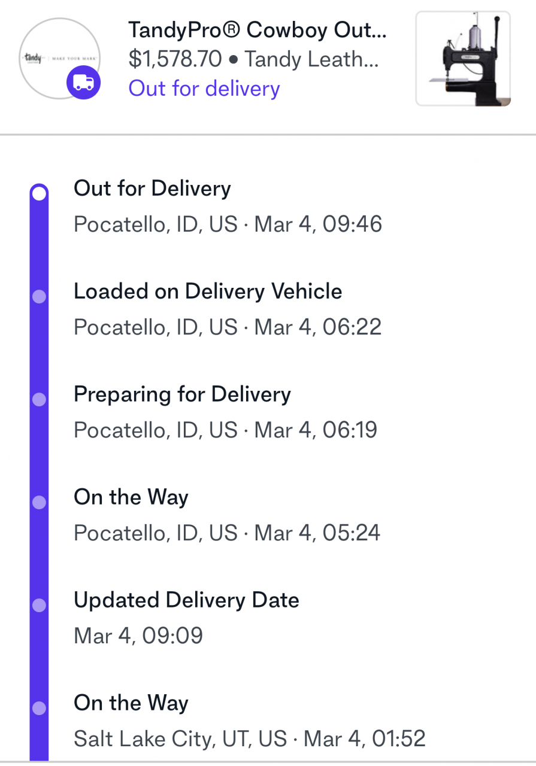This screenshot has width=536, height=766.
Task: Tap the 'Out for Delivery' event heading
Action: pos(152,189)
